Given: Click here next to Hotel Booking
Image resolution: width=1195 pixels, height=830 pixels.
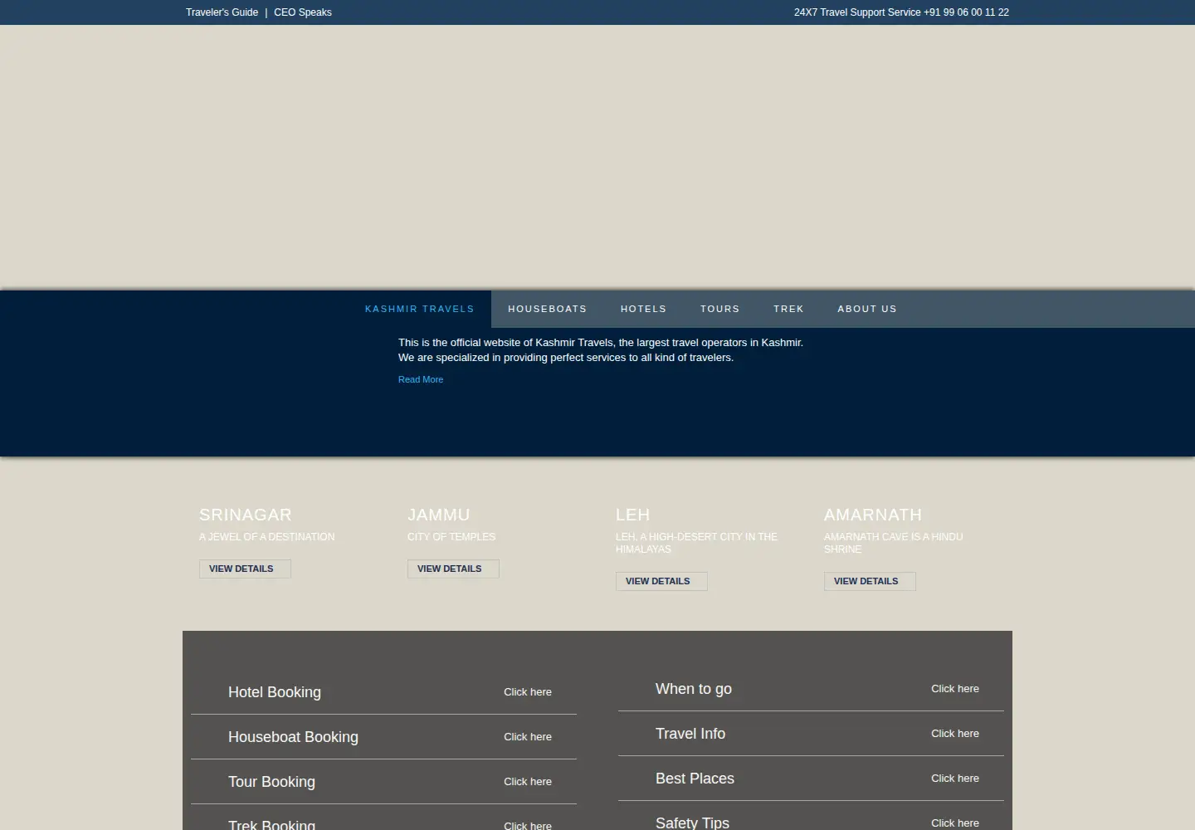Looking at the screenshot, I should (x=528, y=692).
